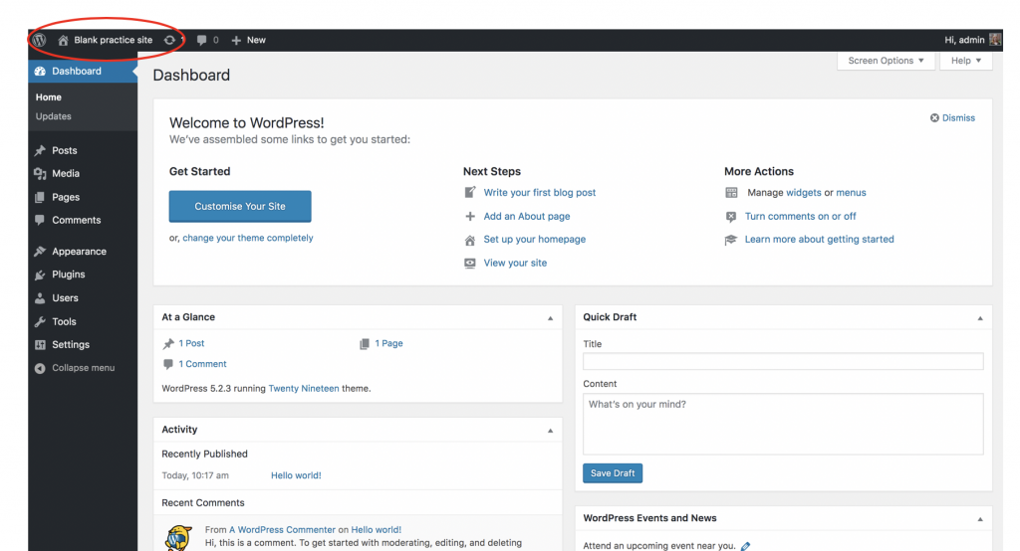Click the Tools wrench icon in sidebar
This screenshot has width=1020, height=551.
click(40, 321)
